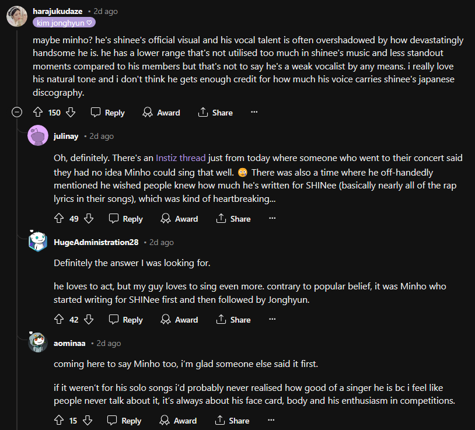This screenshot has height=430, width=475.
Task: Open more options on julinay's reply
Action: (x=272, y=219)
